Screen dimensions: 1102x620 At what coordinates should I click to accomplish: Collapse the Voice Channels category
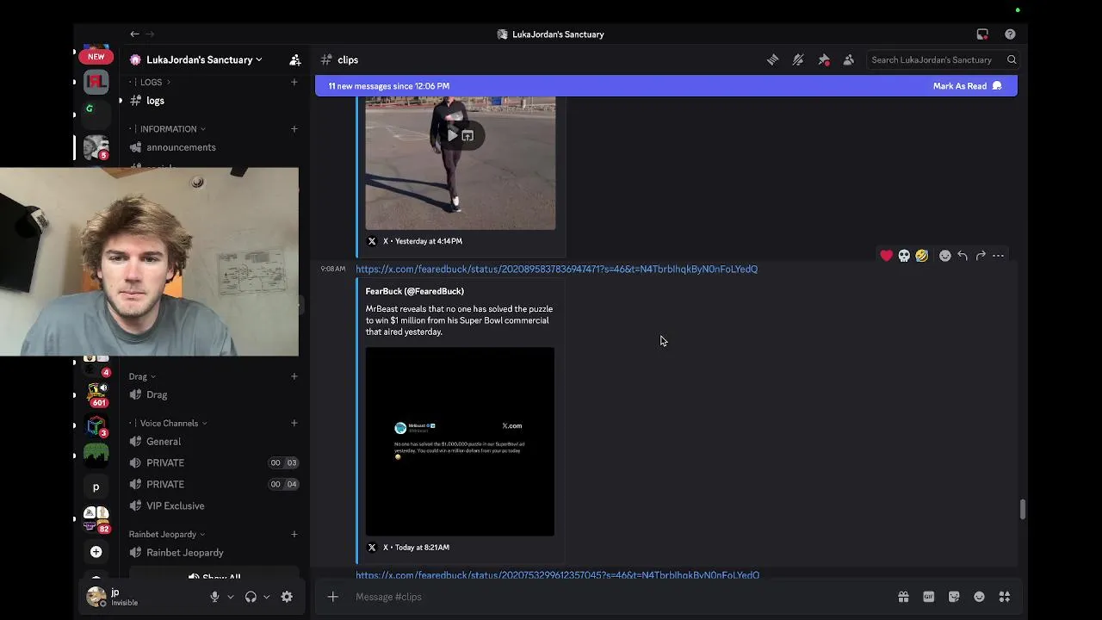click(x=173, y=423)
